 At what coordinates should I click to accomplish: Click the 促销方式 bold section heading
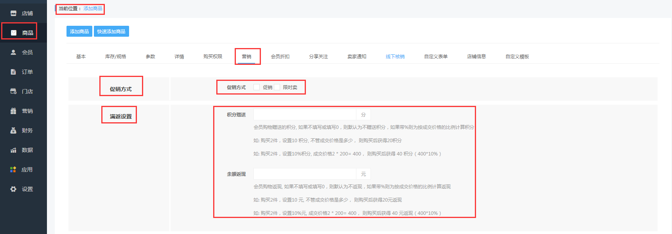coord(121,89)
